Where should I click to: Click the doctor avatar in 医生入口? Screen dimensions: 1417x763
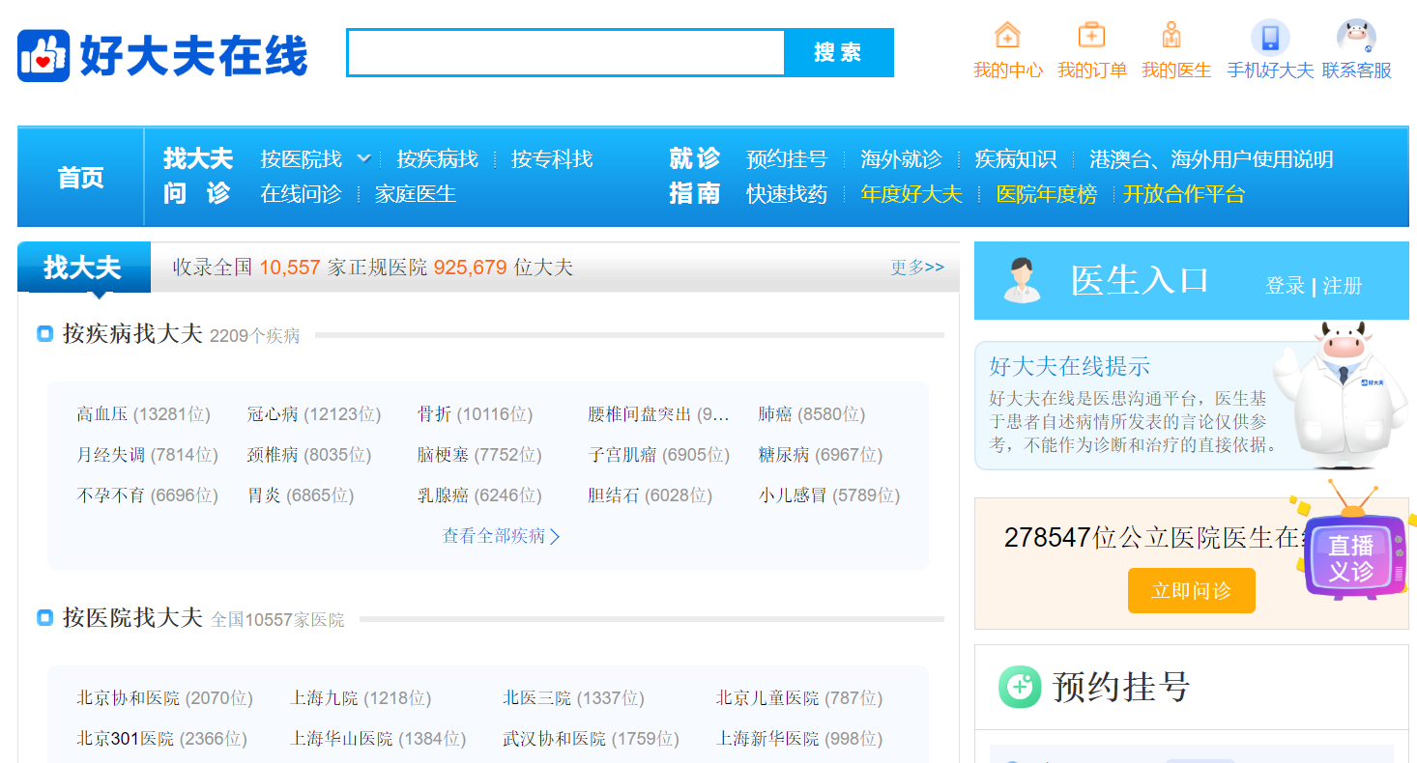click(1022, 280)
